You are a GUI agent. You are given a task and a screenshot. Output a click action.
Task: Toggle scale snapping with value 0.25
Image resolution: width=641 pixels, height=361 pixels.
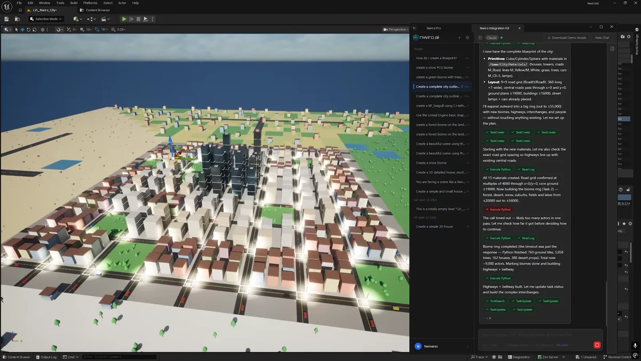coord(119,29)
